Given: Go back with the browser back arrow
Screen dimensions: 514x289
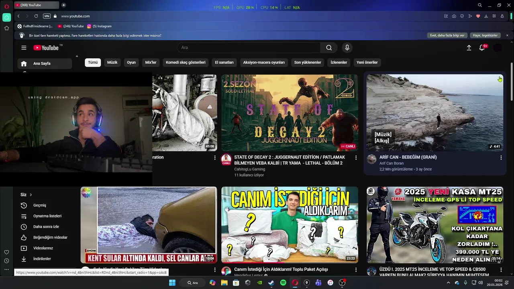Looking at the screenshot, I should pos(18,16).
